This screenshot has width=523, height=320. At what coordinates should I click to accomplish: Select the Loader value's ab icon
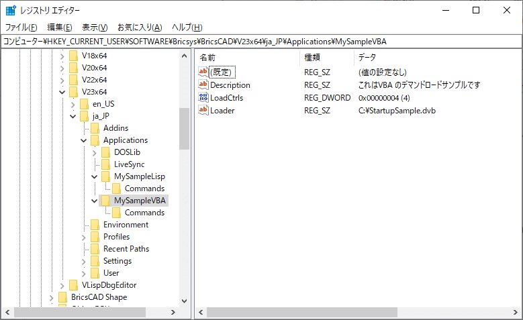pos(203,110)
